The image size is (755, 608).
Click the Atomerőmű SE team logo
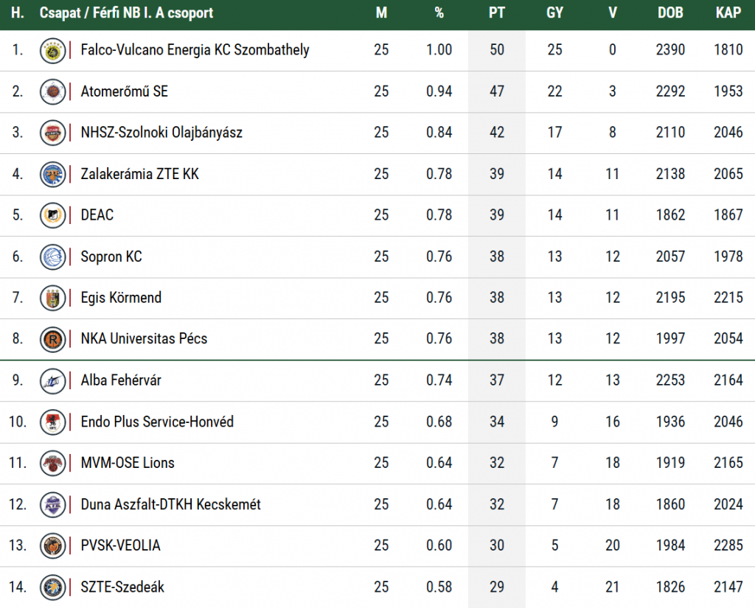pyautogui.click(x=53, y=91)
